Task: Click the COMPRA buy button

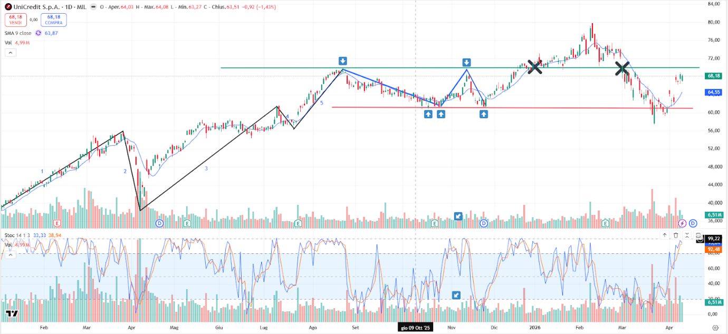Action: (53, 19)
